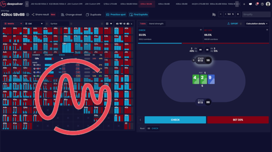Choose the large blue CHECK action button
Image resolution: width=272 pixels, height=152 pixels.
(x=175, y=120)
